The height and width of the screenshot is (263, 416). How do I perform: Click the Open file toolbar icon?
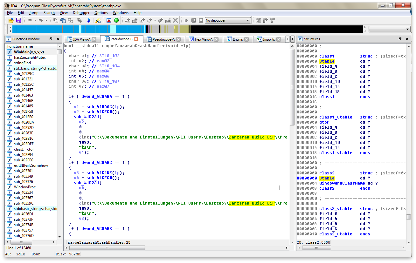click(11, 20)
